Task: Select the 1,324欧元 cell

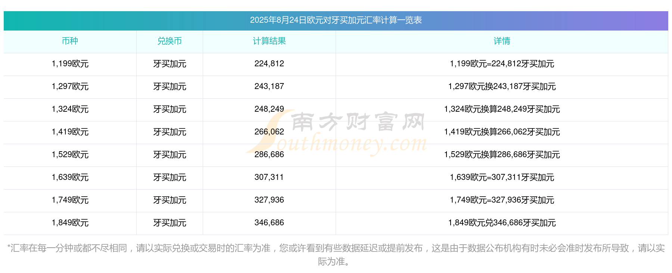Action: (70, 109)
